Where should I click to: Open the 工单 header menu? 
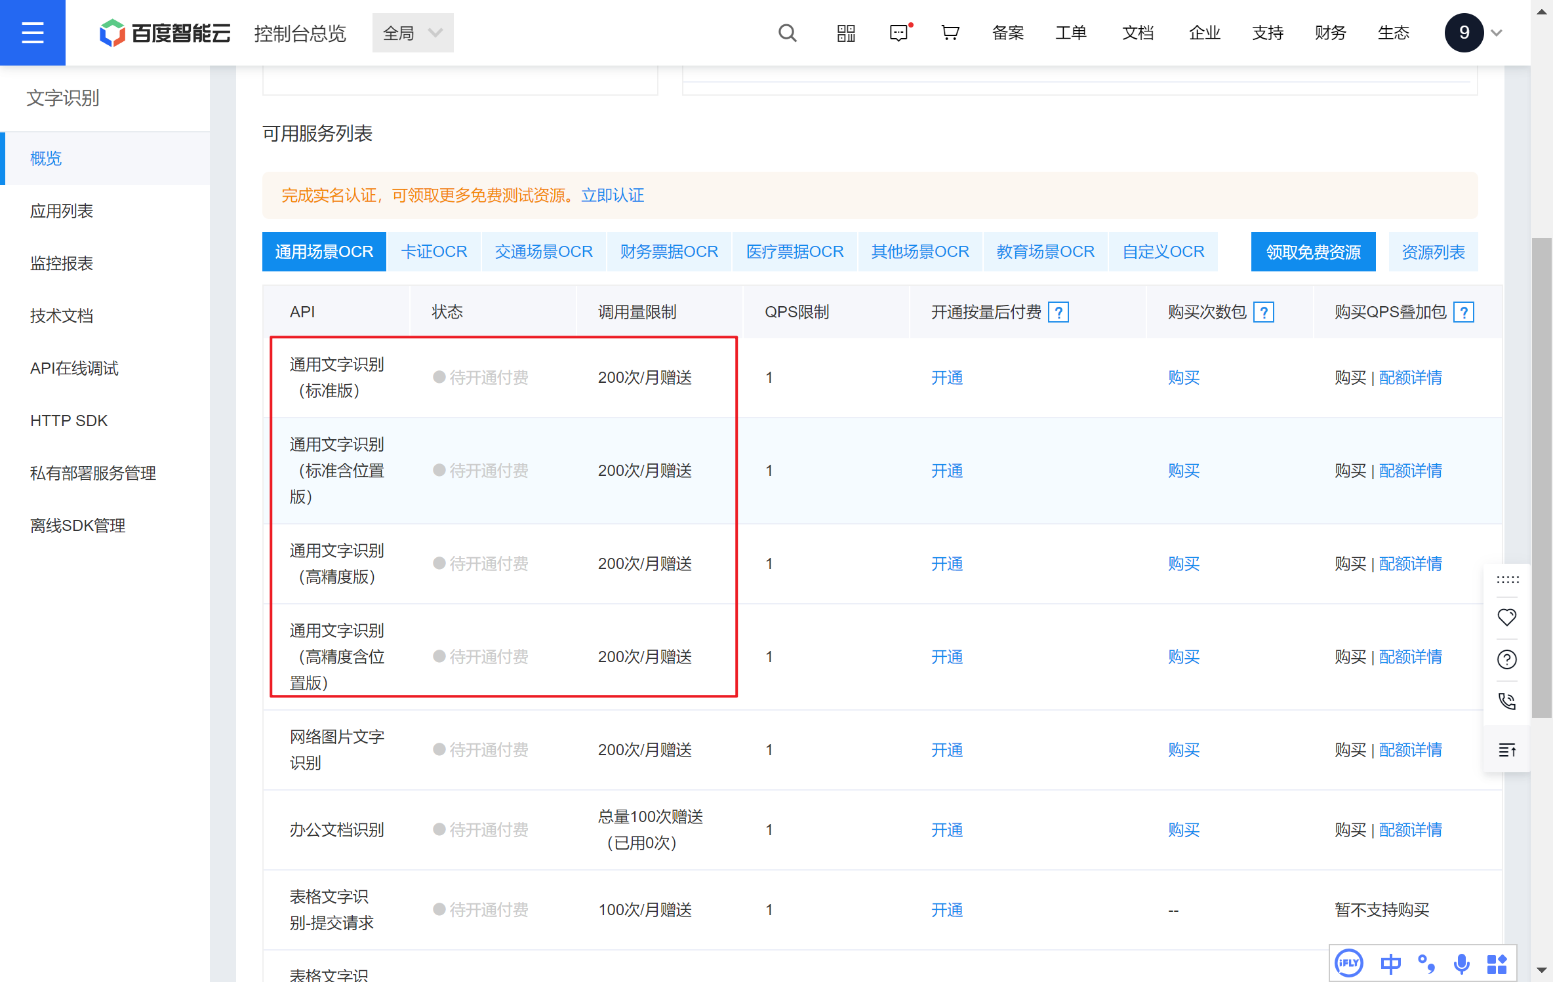point(1071,33)
